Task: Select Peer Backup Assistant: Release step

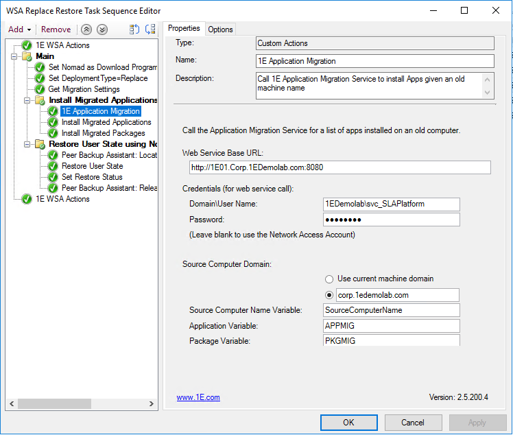Action: 109,188
